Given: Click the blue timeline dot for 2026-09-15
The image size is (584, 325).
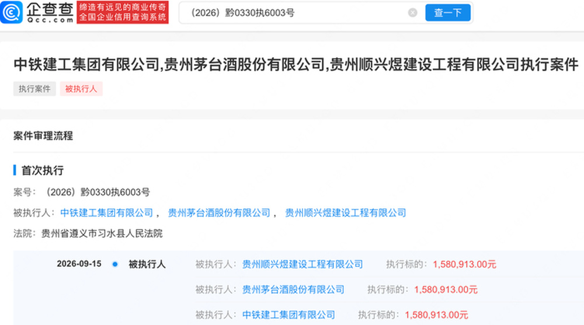Looking at the screenshot, I should coord(115,264).
